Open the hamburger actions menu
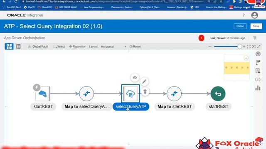The image size is (266, 149). tap(255, 38)
